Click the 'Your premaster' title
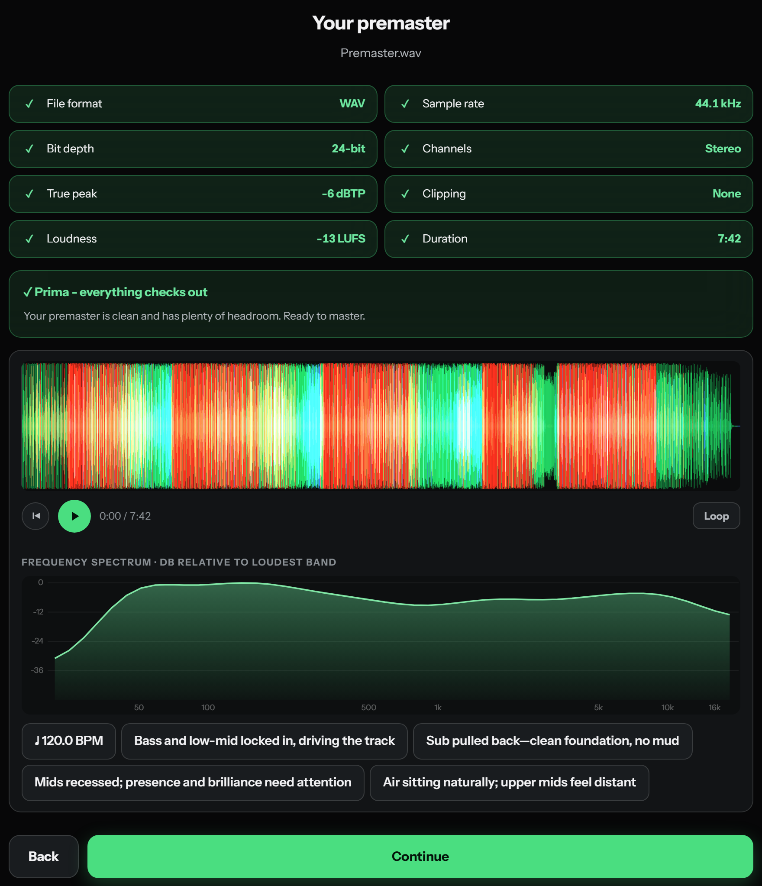The width and height of the screenshot is (762, 886). click(x=381, y=23)
